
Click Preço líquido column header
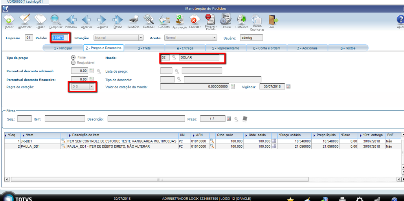[x=326, y=135]
